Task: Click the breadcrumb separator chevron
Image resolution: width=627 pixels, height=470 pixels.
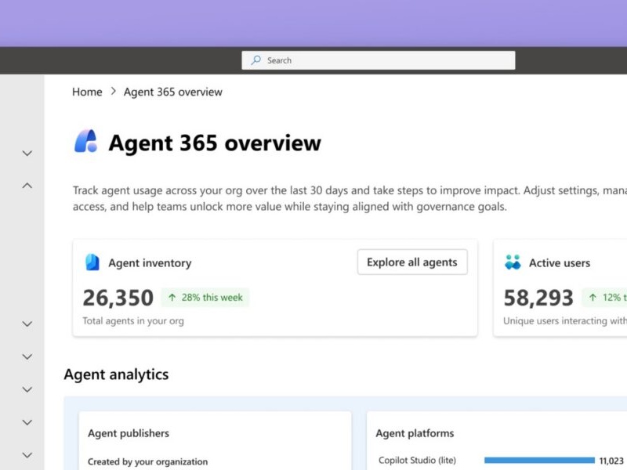Action: (x=113, y=92)
